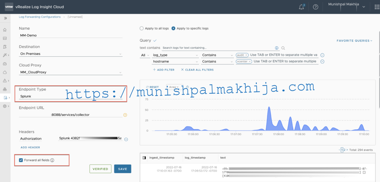Screen dimensions: 380x182
Task: Expand the alerts sidebar submenu arrow
Action: click(x=9, y=80)
